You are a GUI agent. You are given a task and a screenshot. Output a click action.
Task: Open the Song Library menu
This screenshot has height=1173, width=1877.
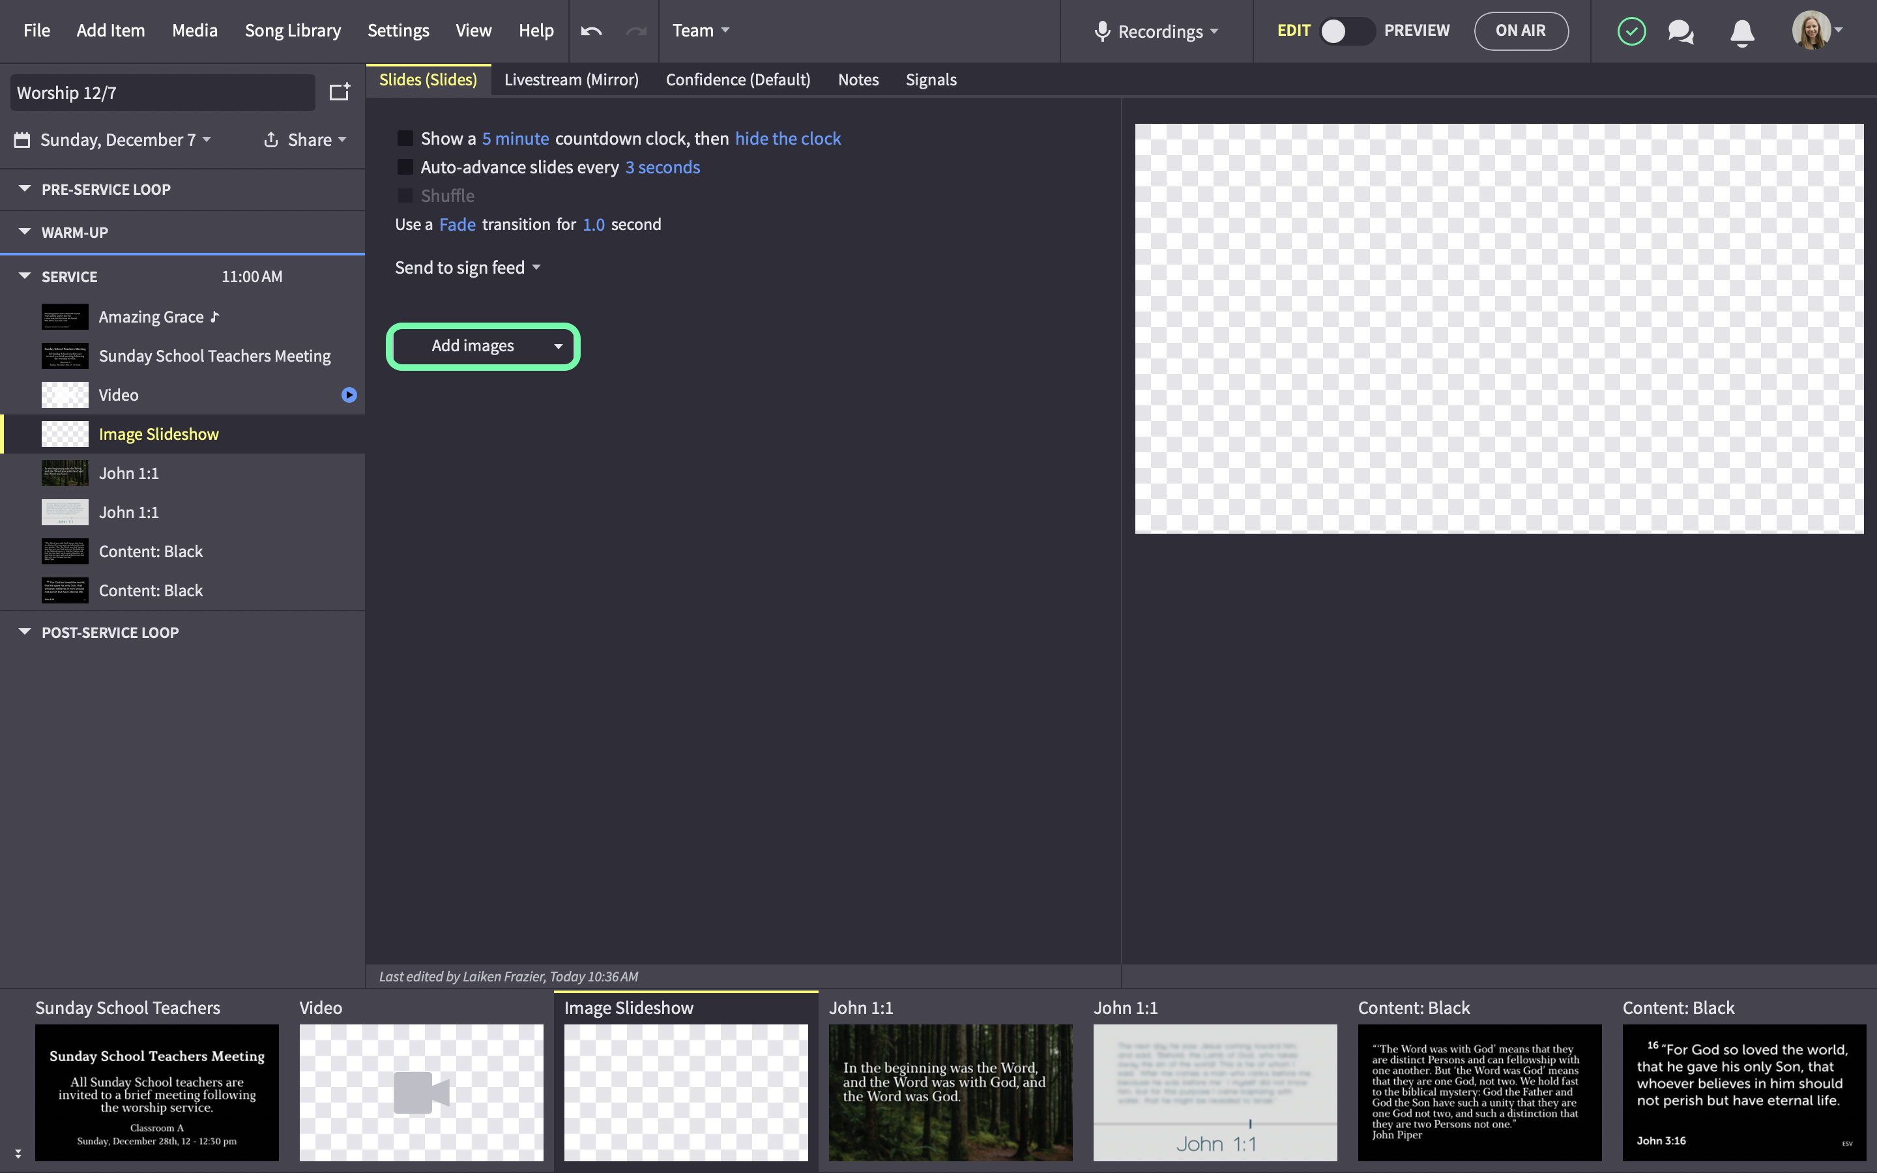[293, 30]
